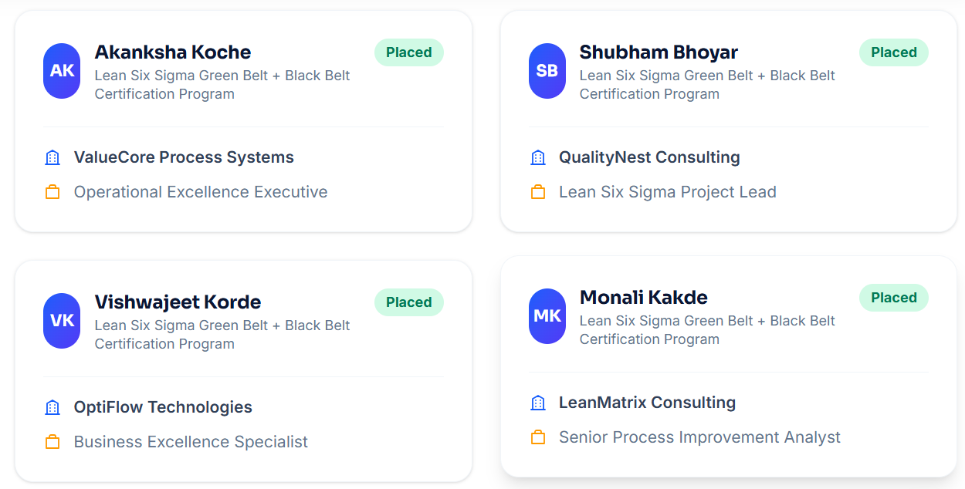The height and width of the screenshot is (489, 965).
Task: Click the VK avatar for Vishwajeet Korde
Action: click(62, 321)
